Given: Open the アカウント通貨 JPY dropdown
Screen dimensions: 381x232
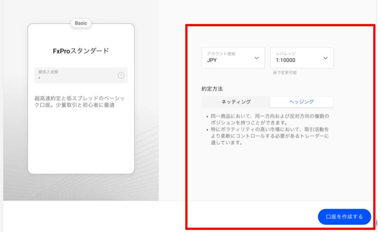Looking at the screenshot, I should tap(233, 58).
